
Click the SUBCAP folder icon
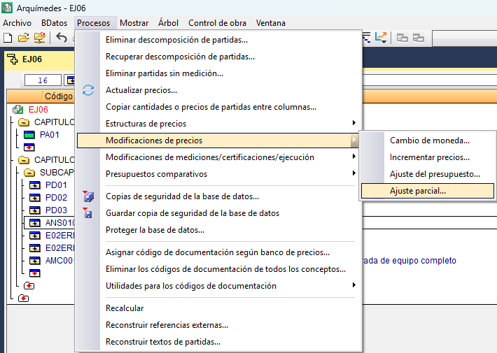pyautogui.click(x=29, y=173)
